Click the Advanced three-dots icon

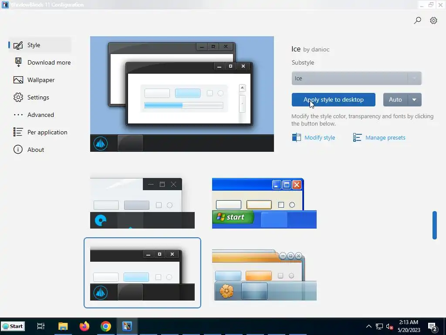[18, 115]
